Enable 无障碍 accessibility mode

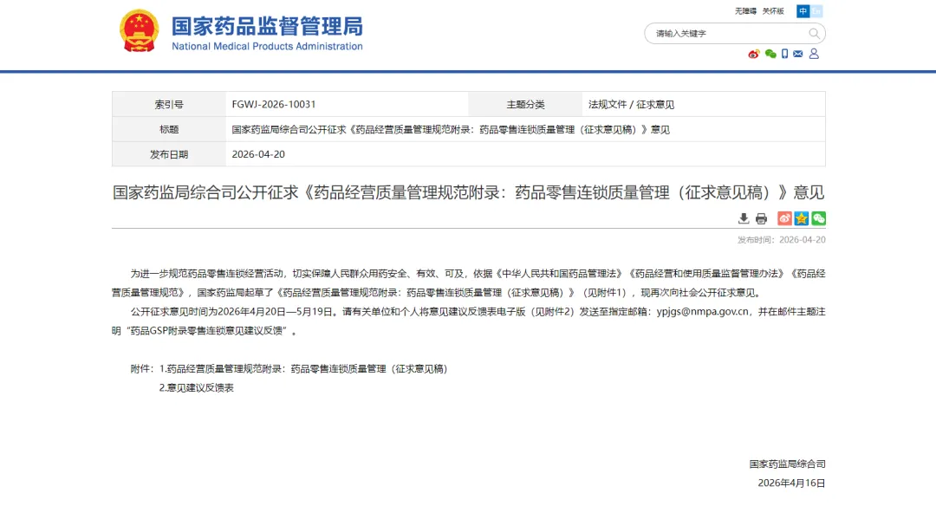coord(745,11)
